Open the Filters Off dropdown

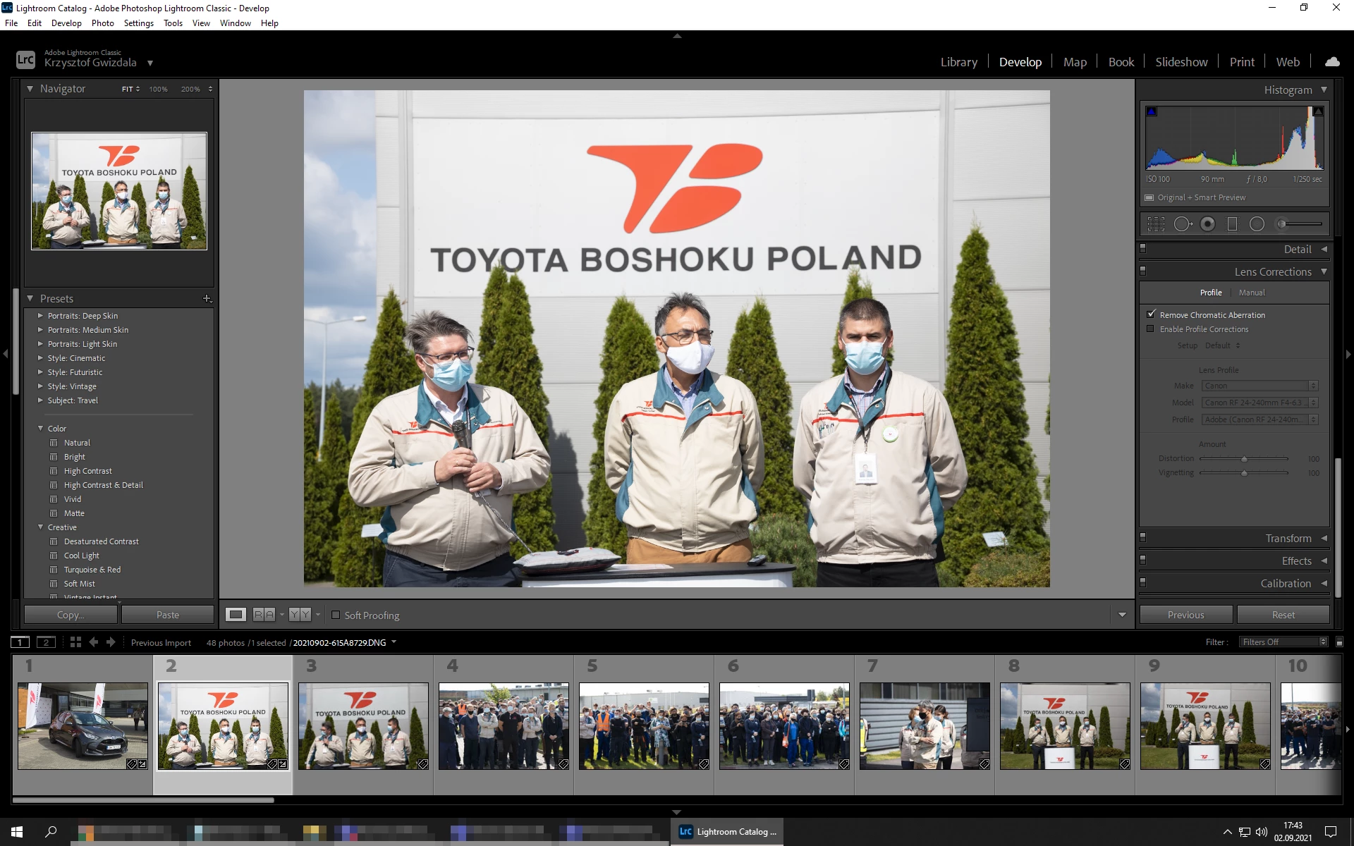[x=1283, y=642]
